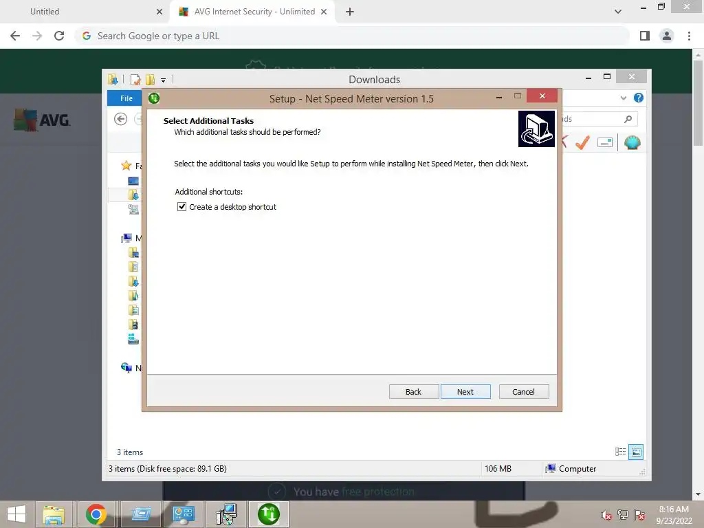Click the teal shell toolbar icon in Explorer
Image resolution: width=704 pixels, height=528 pixels.
[632, 143]
